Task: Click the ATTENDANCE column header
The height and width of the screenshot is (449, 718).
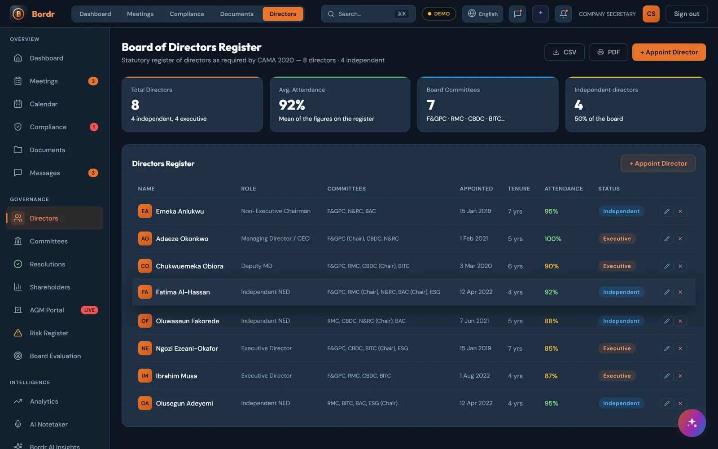Action: (x=564, y=189)
